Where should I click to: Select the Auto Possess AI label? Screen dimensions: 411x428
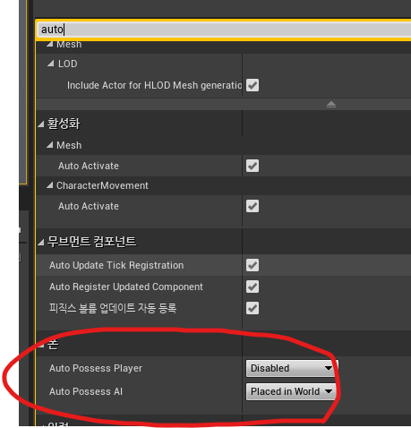86,391
